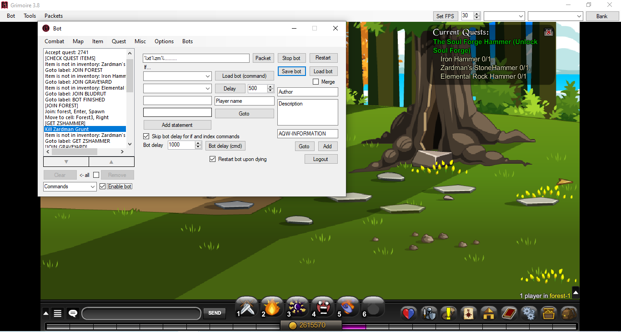
Task: Uncheck Restart bot upon dying
Action: [212, 159]
